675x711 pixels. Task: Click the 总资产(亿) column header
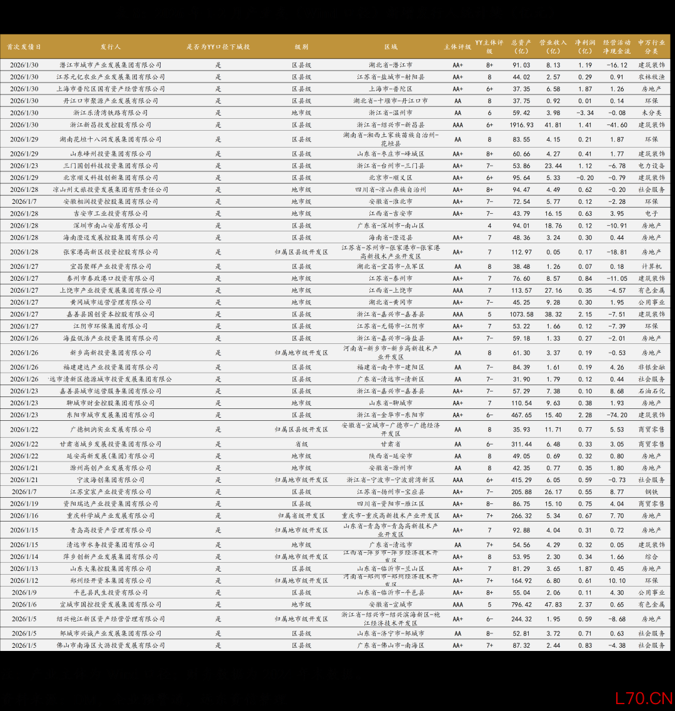click(521, 47)
